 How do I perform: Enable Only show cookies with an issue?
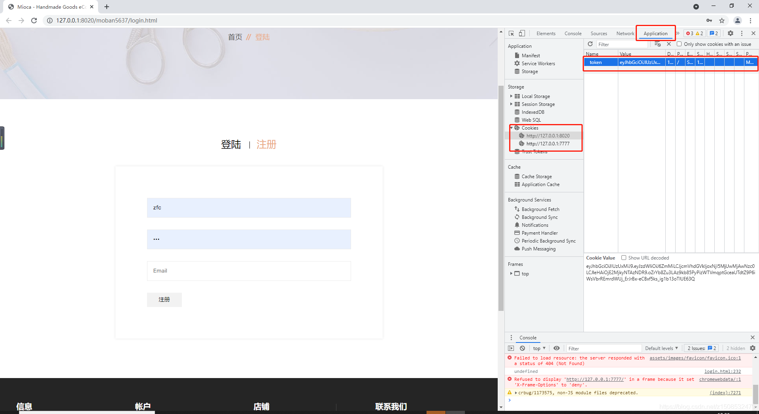679,44
